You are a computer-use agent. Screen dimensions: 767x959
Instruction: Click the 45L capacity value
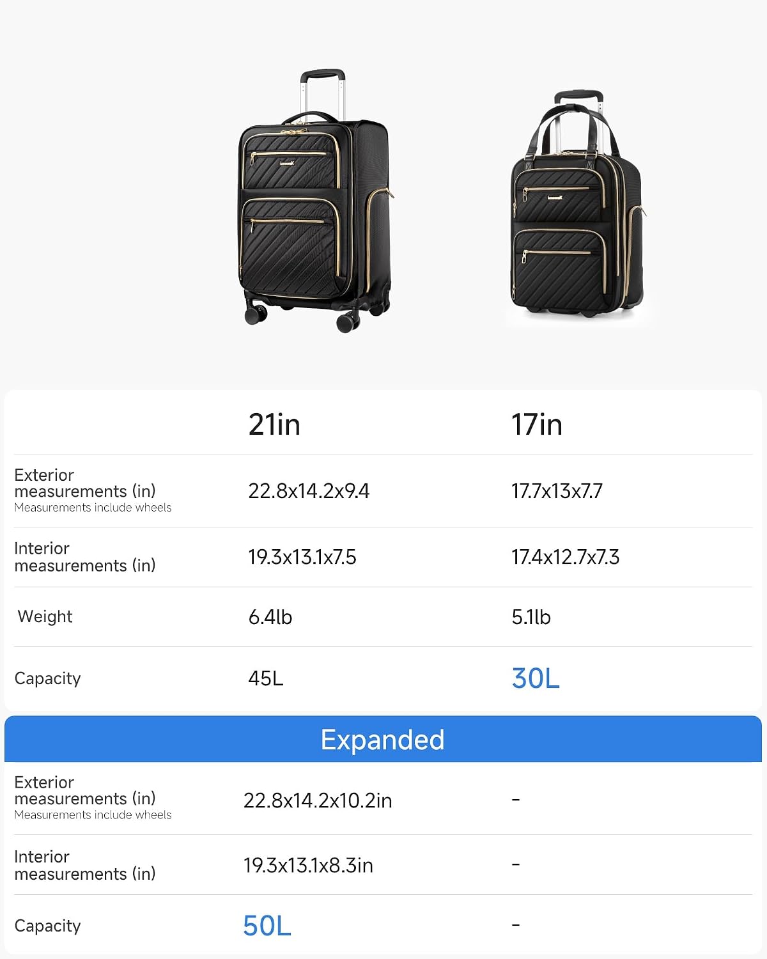coord(266,678)
